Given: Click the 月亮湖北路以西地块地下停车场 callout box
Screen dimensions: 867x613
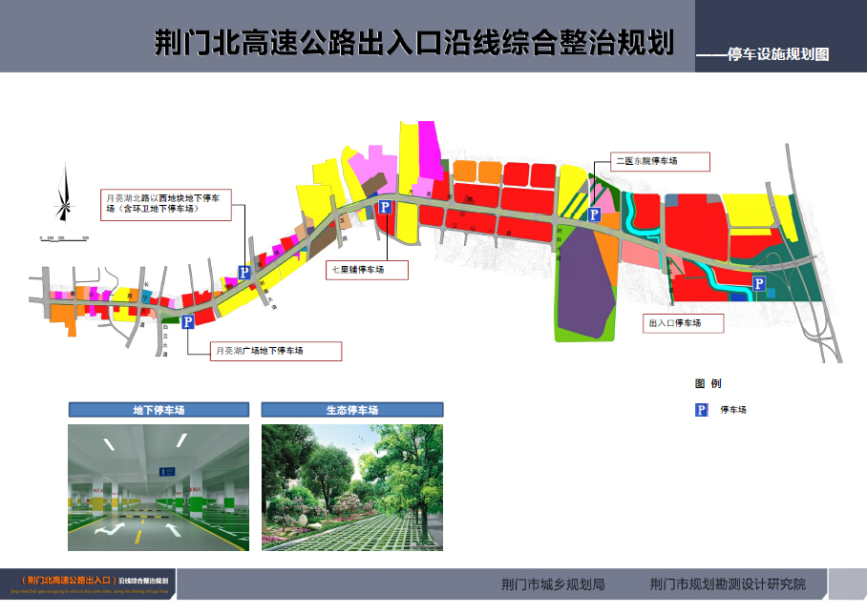Looking at the screenshot, I should [166, 204].
